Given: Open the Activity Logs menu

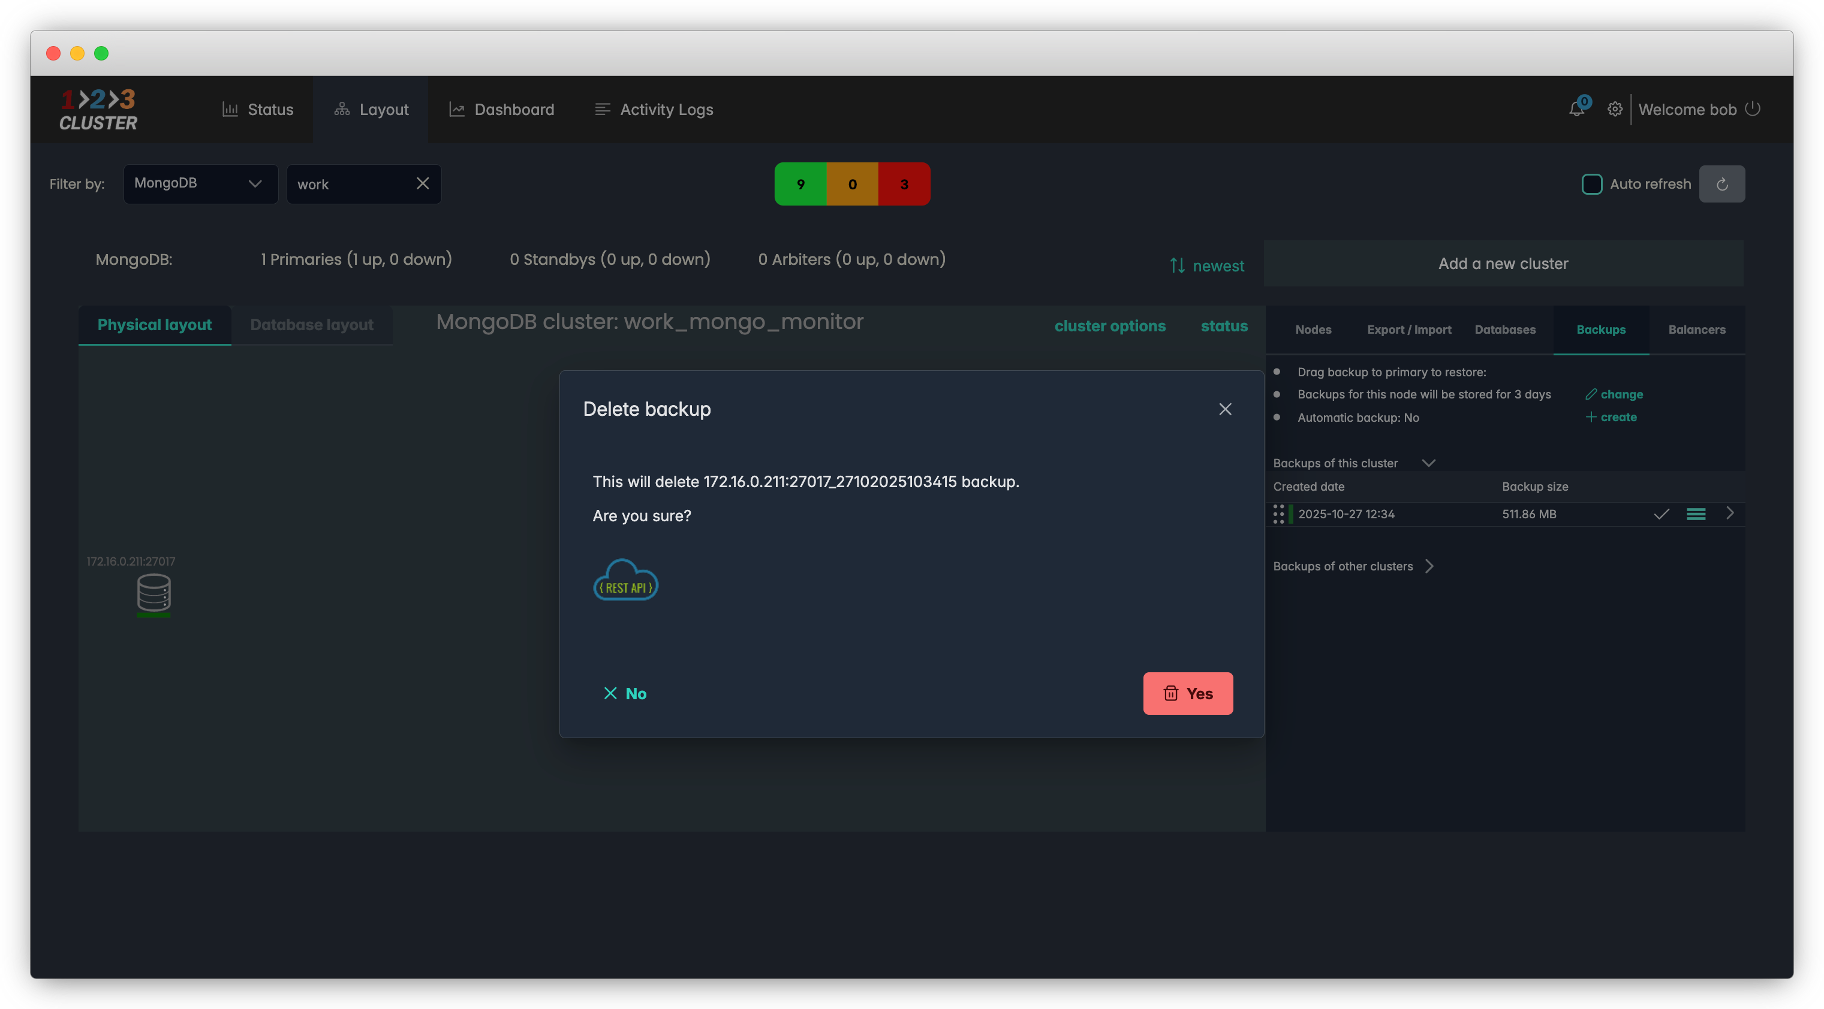Looking at the screenshot, I should tap(654, 110).
